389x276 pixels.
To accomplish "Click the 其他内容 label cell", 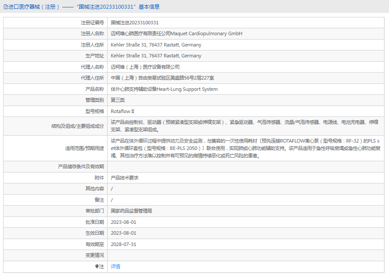I will pyautogui.click(x=55, y=189).
